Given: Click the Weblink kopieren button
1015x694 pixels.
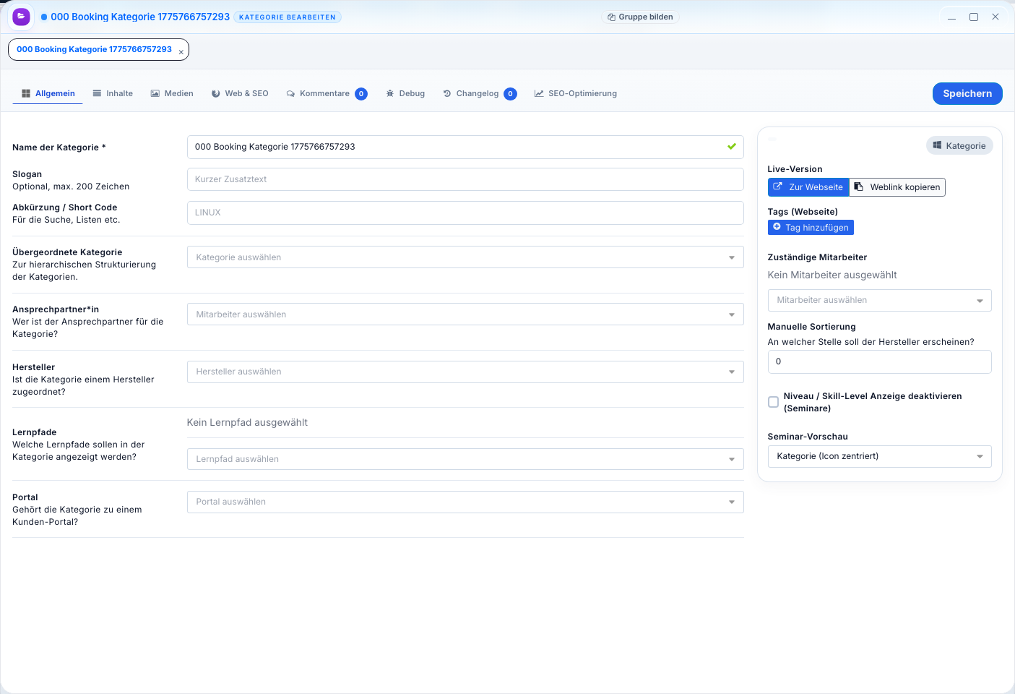Looking at the screenshot, I should [x=897, y=187].
